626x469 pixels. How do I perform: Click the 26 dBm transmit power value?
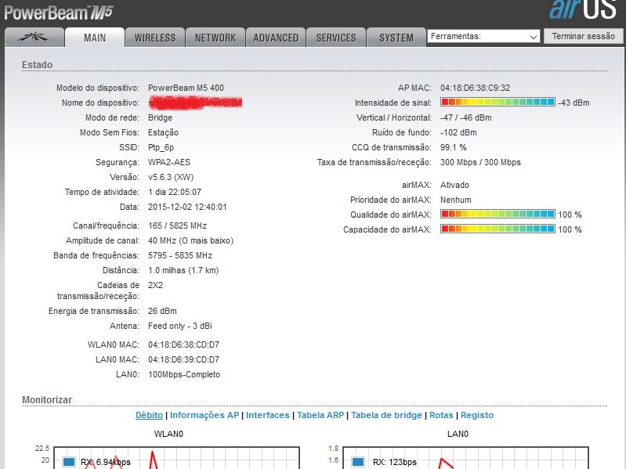click(162, 311)
